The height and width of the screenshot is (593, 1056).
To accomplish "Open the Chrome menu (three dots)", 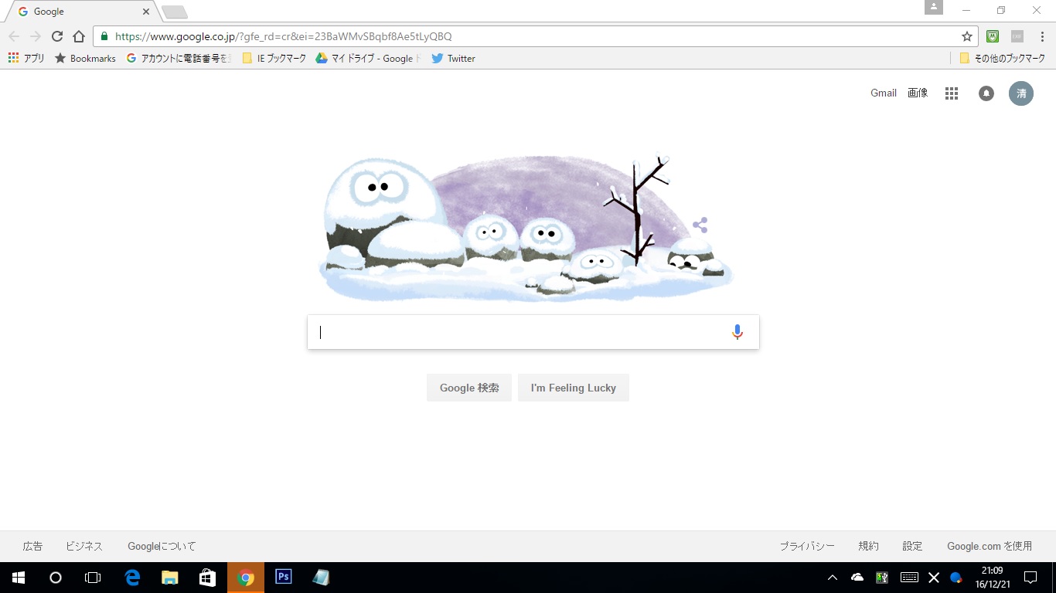I will (1041, 36).
